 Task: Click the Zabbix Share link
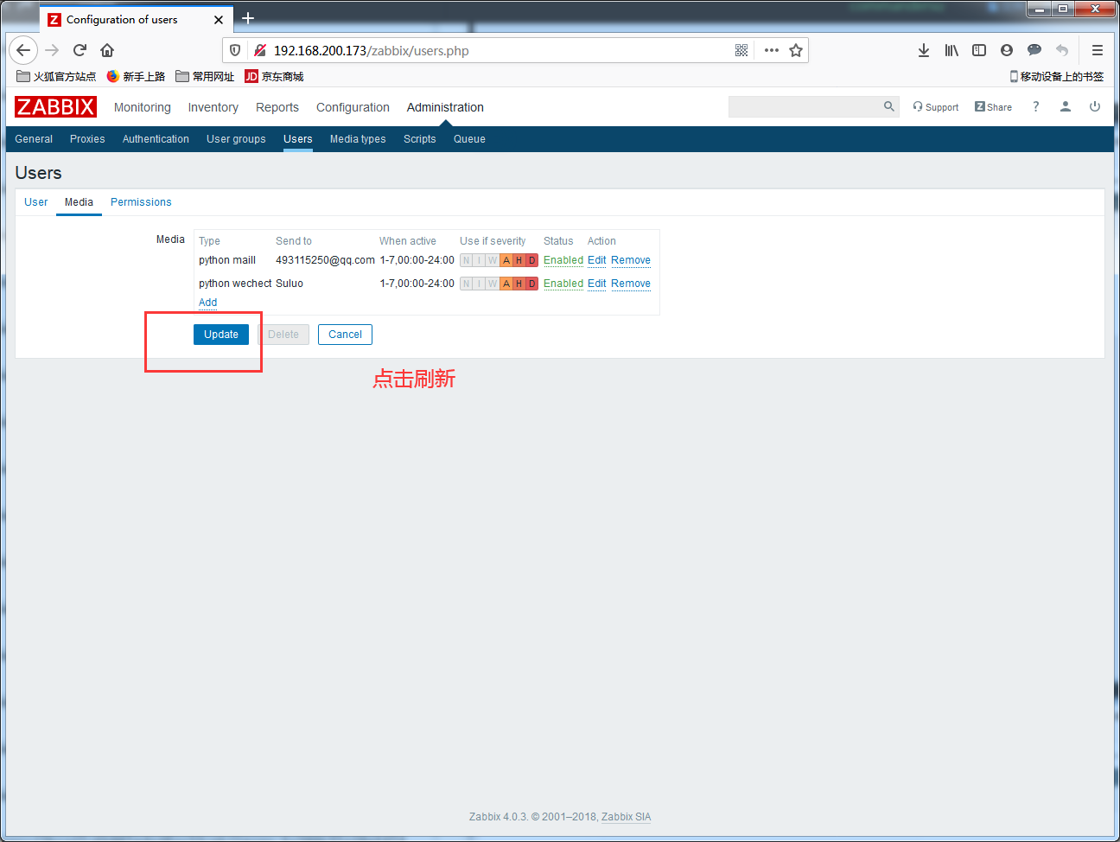(x=993, y=107)
